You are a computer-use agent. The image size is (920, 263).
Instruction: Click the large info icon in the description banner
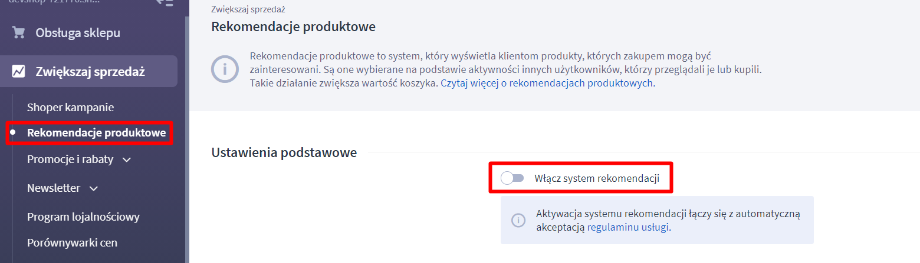tap(226, 70)
